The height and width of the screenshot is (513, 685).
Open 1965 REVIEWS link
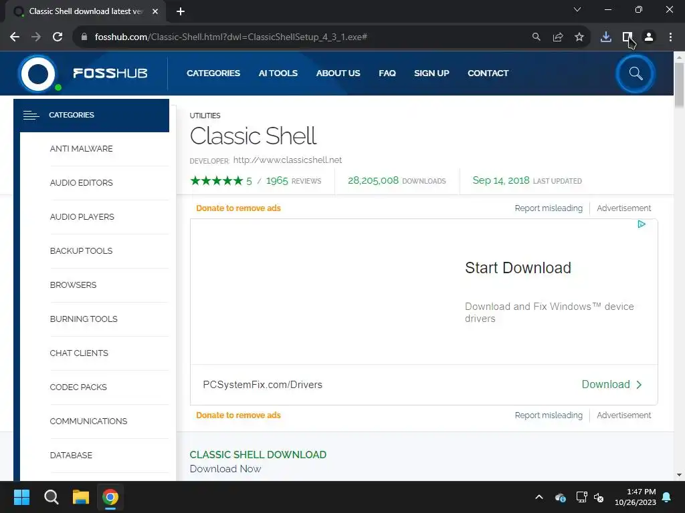(294, 180)
